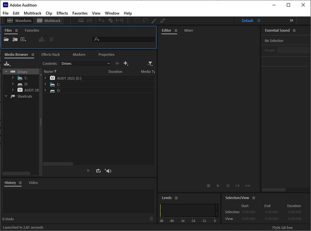Image resolution: width=311 pixels, height=231 pixels.
Task: Click the Open File folder icon
Action: coord(7,39)
